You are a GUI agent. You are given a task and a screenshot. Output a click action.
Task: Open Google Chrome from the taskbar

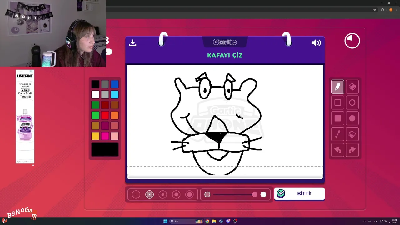coord(207,221)
